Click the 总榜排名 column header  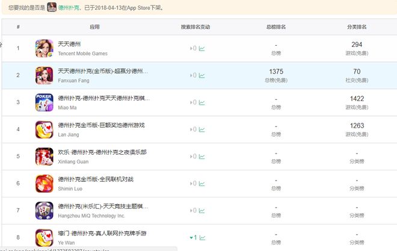point(276,27)
